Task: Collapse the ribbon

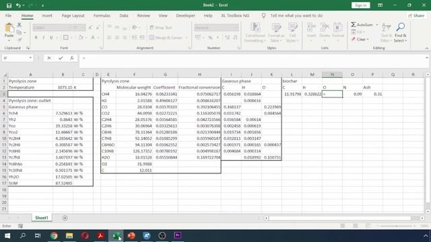Action: click(426, 48)
